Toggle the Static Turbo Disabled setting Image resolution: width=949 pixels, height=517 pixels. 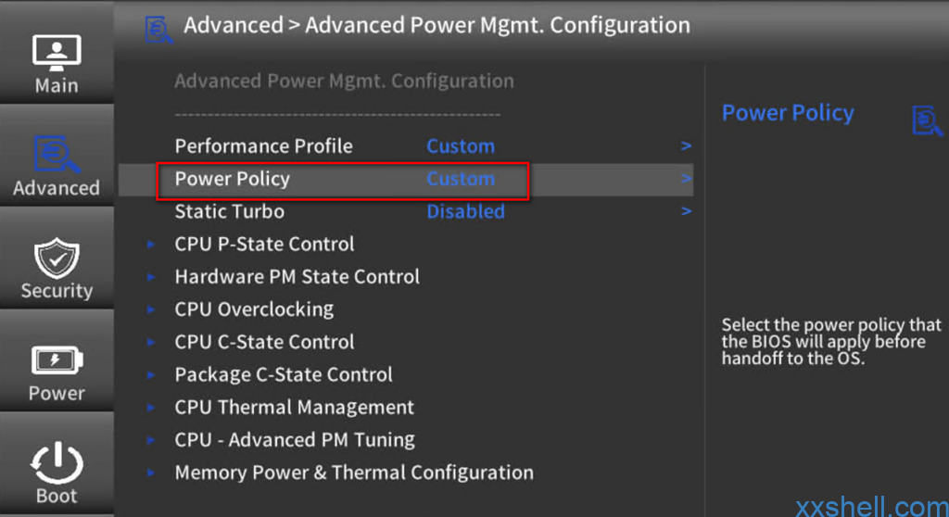(x=465, y=211)
